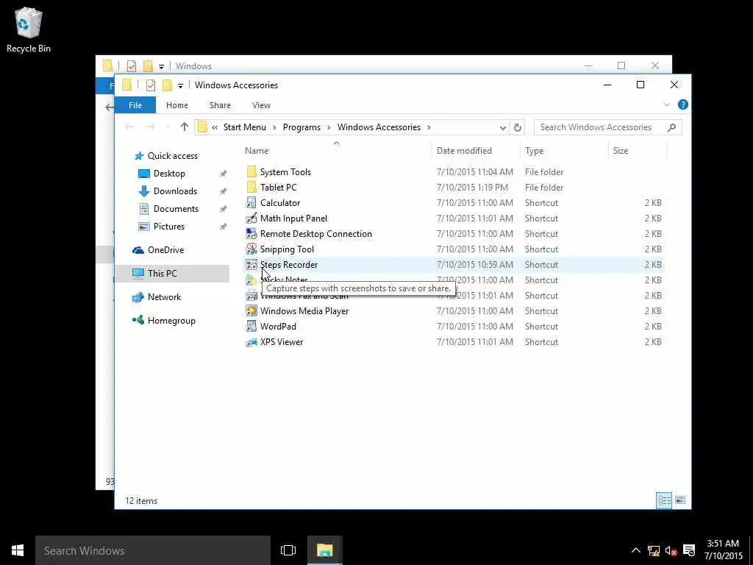This screenshot has height=565, width=753.
Task: Select Pictures in navigation pane
Action: [169, 227]
